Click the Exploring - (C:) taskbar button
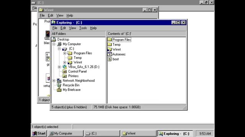 175,134
